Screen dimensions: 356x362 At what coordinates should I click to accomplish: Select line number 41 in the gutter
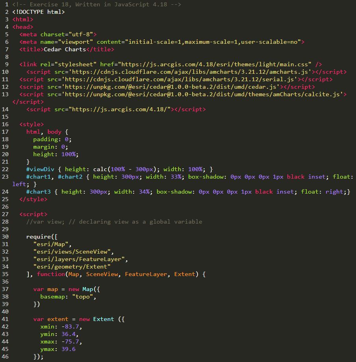pyautogui.click(x=5, y=319)
